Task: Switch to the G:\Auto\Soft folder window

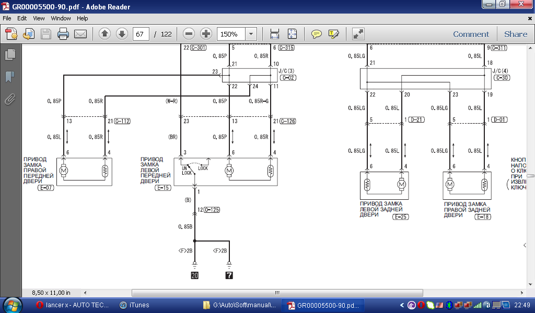Action: point(239,305)
